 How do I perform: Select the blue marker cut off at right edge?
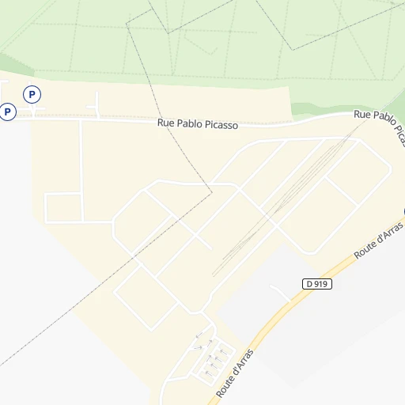point(404,212)
